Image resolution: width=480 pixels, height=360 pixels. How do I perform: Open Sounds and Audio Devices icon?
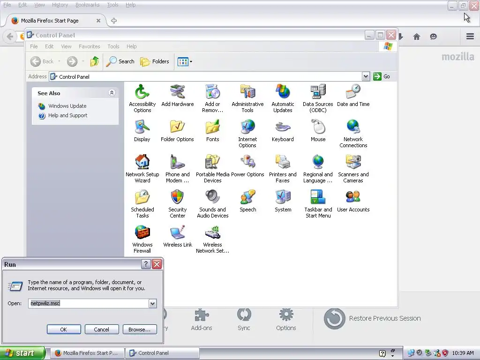[212, 204]
